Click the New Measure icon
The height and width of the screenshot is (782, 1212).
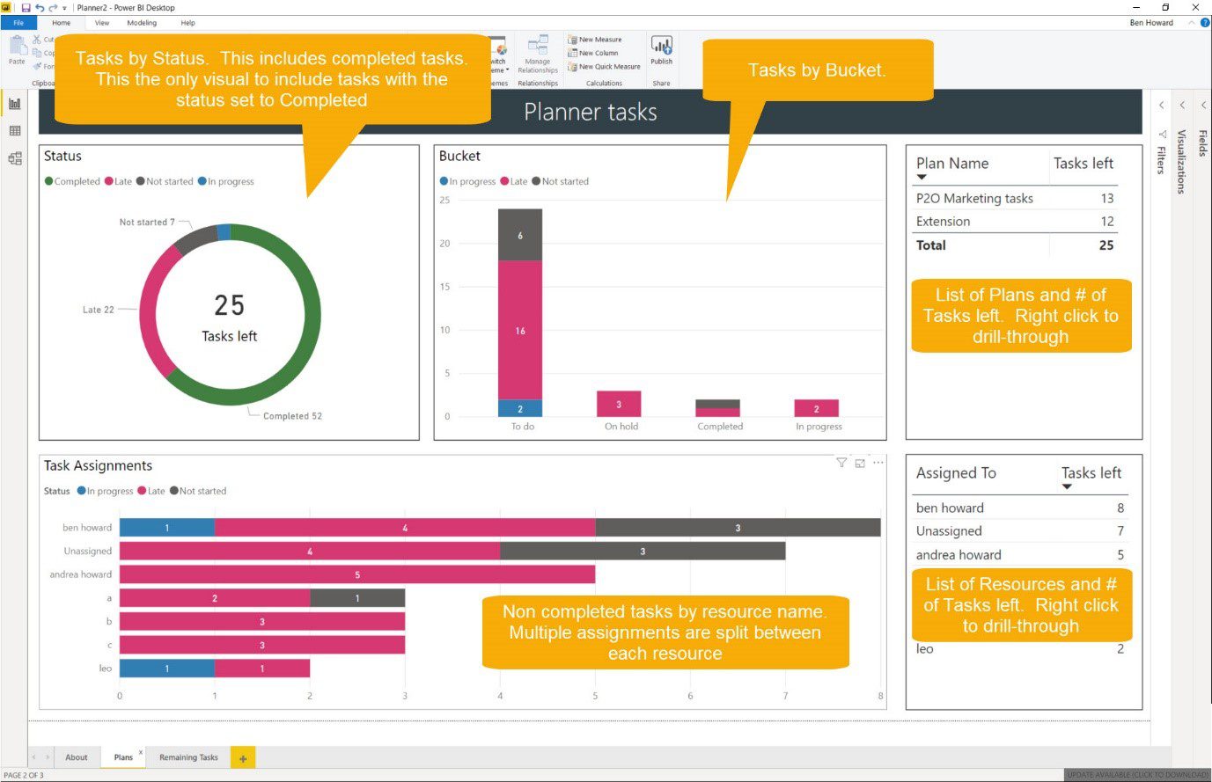(x=572, y=40)
